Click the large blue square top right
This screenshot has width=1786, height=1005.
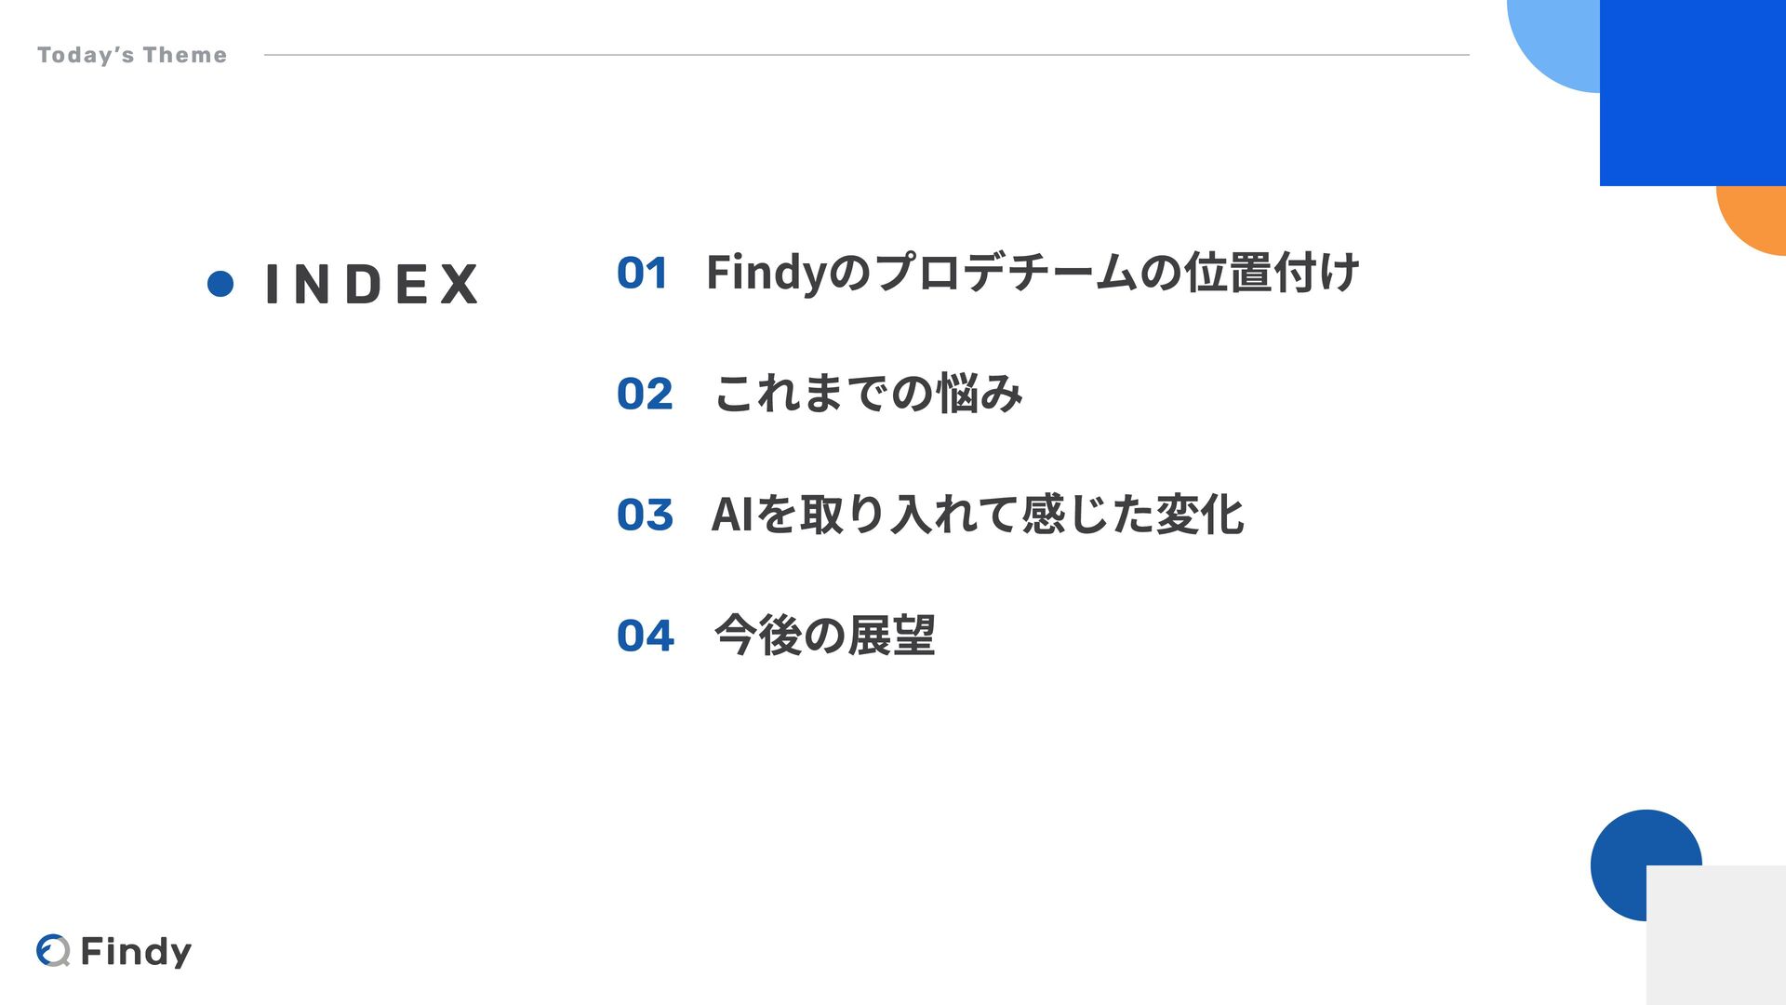click(x=1693, y=93)
